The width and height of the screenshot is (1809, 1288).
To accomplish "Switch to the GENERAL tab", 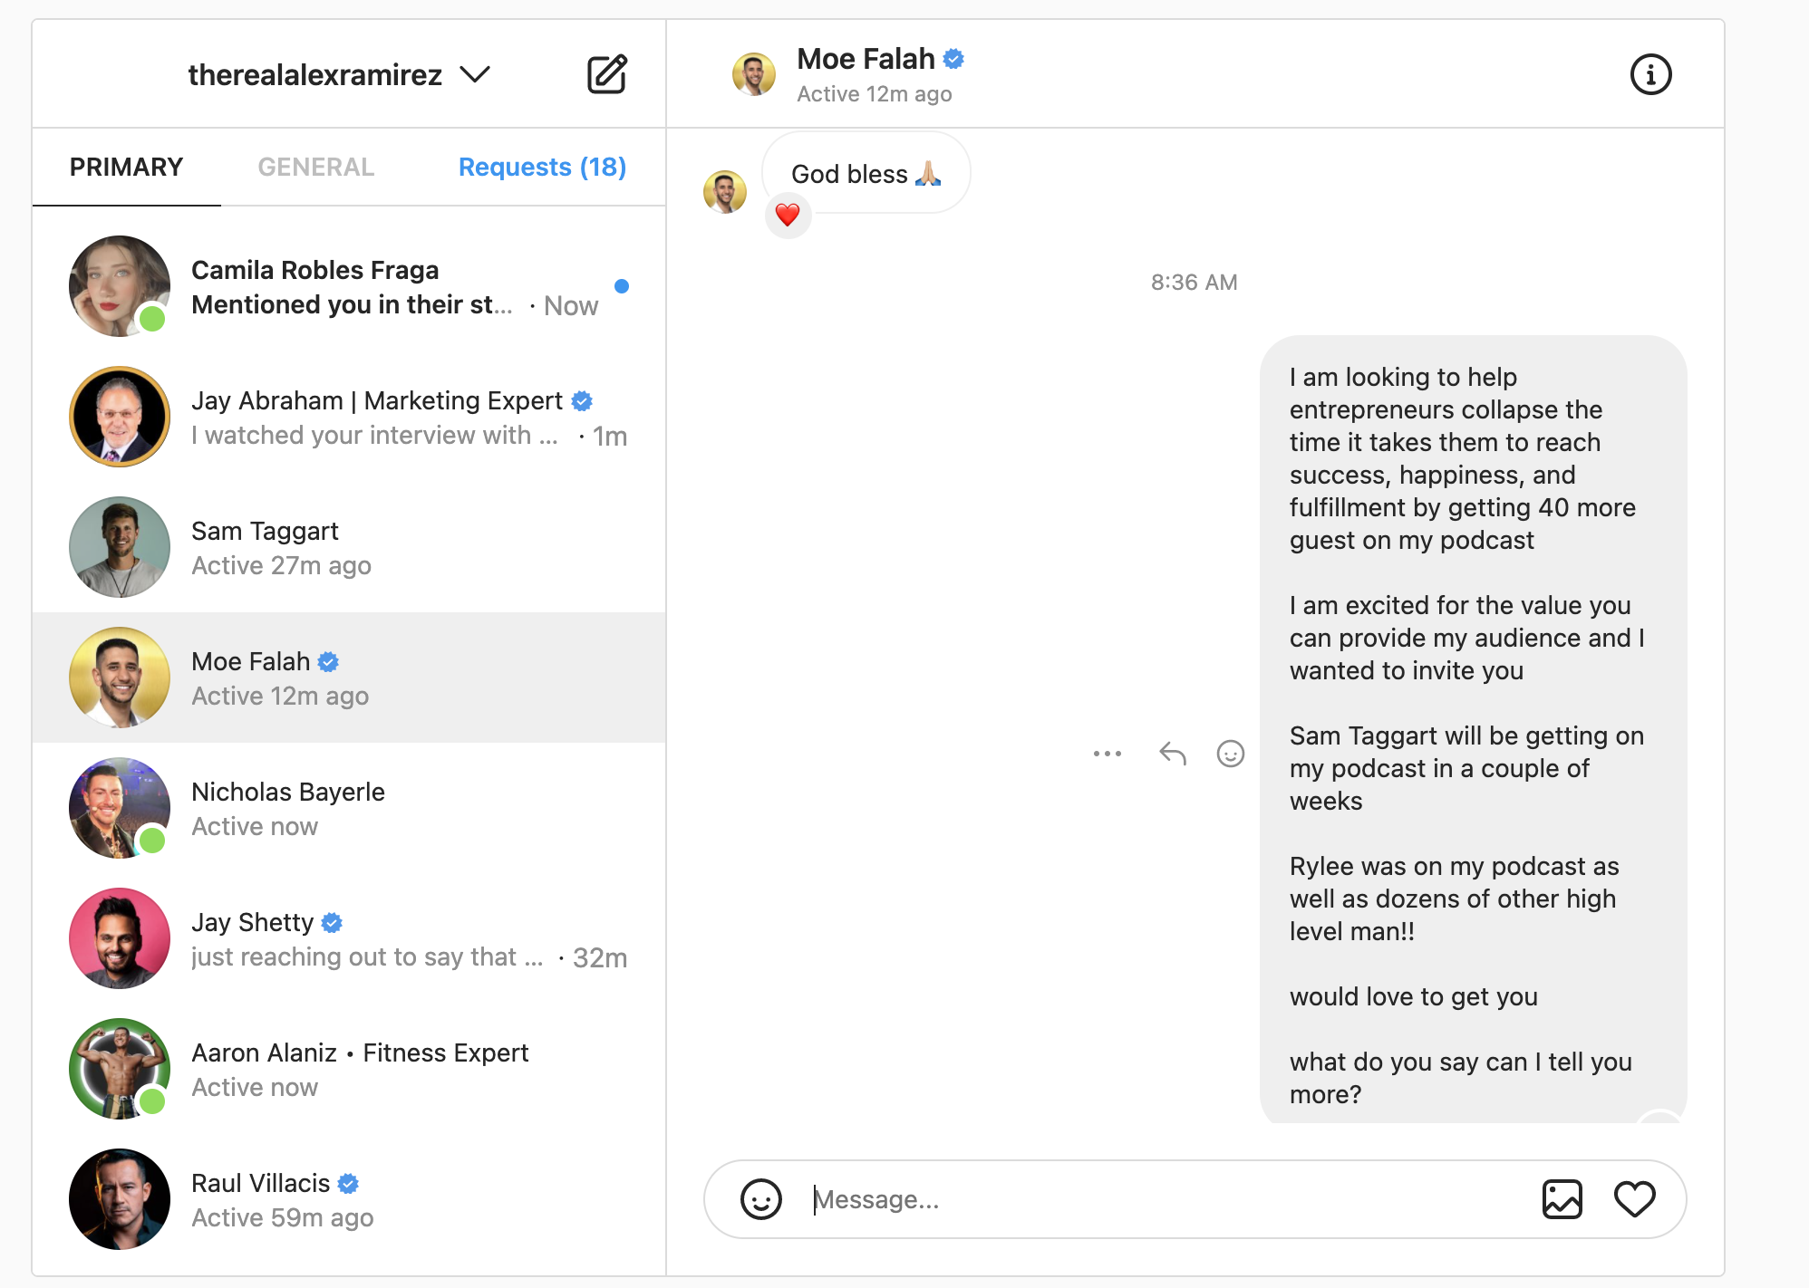I will [x=315, y=167].
